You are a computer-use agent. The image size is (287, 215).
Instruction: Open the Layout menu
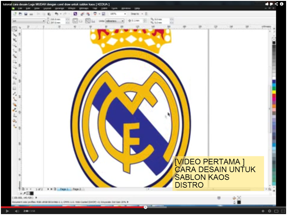point(48,8)
